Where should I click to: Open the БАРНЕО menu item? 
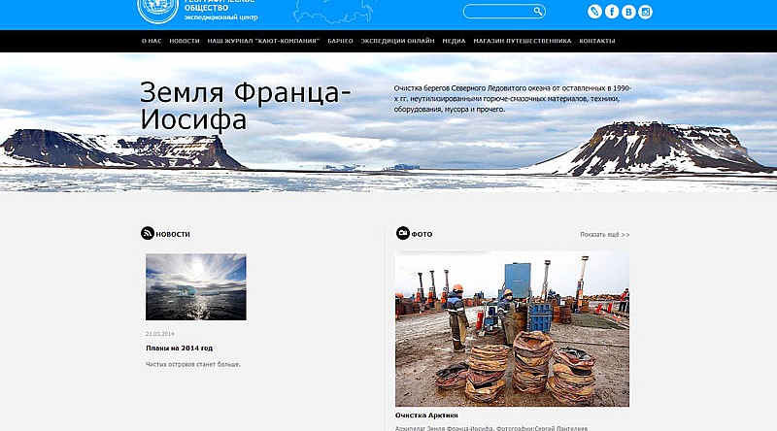(x=340, y=41)
